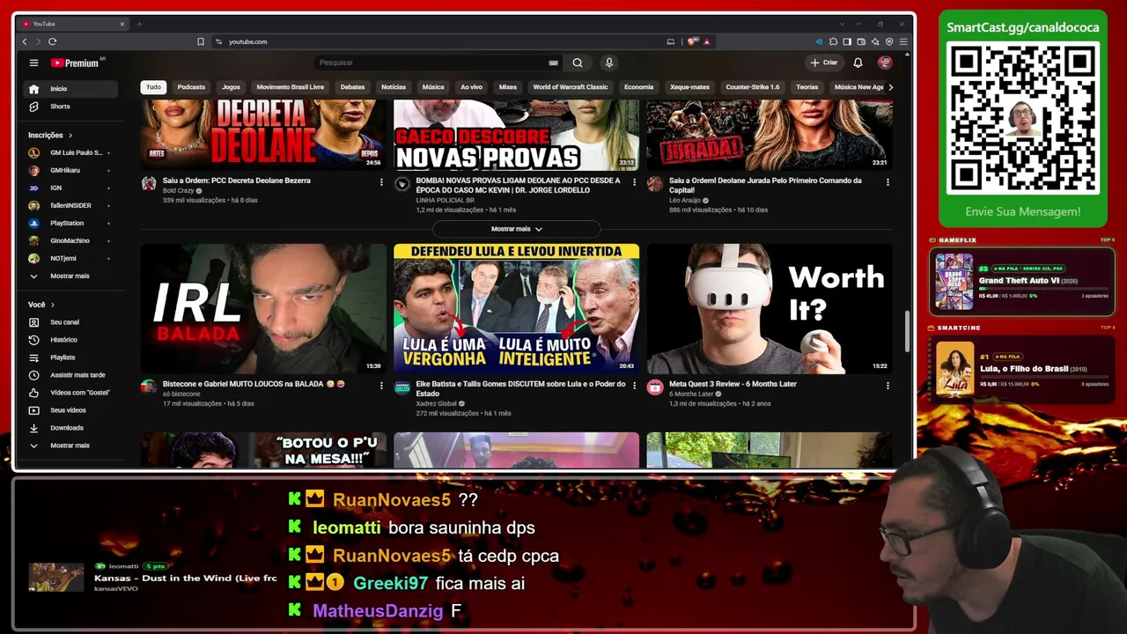1127x634 pixels.
Task: Open 'Lula, o Filho do Brasil' Smartcine card
Action: (1021, 369)
